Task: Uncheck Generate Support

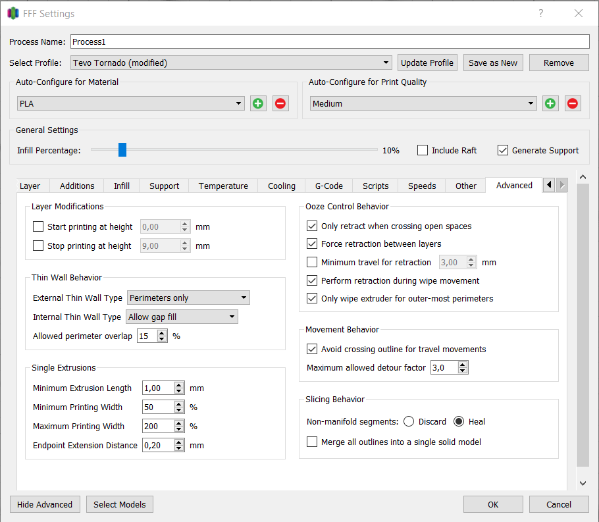Action: click(x=503, y=150)
